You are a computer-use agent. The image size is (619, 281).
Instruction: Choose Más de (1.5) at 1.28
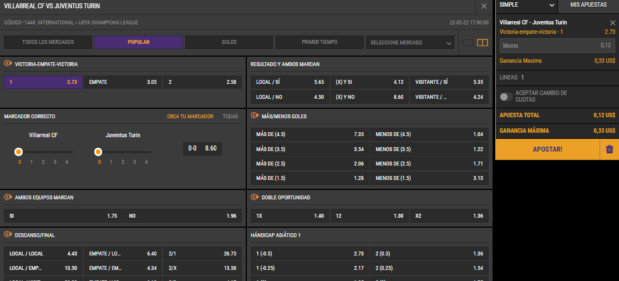coord(310,178)
